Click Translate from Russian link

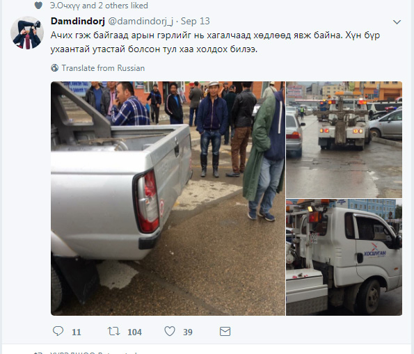pyautogui.click(x=103, y=68)
